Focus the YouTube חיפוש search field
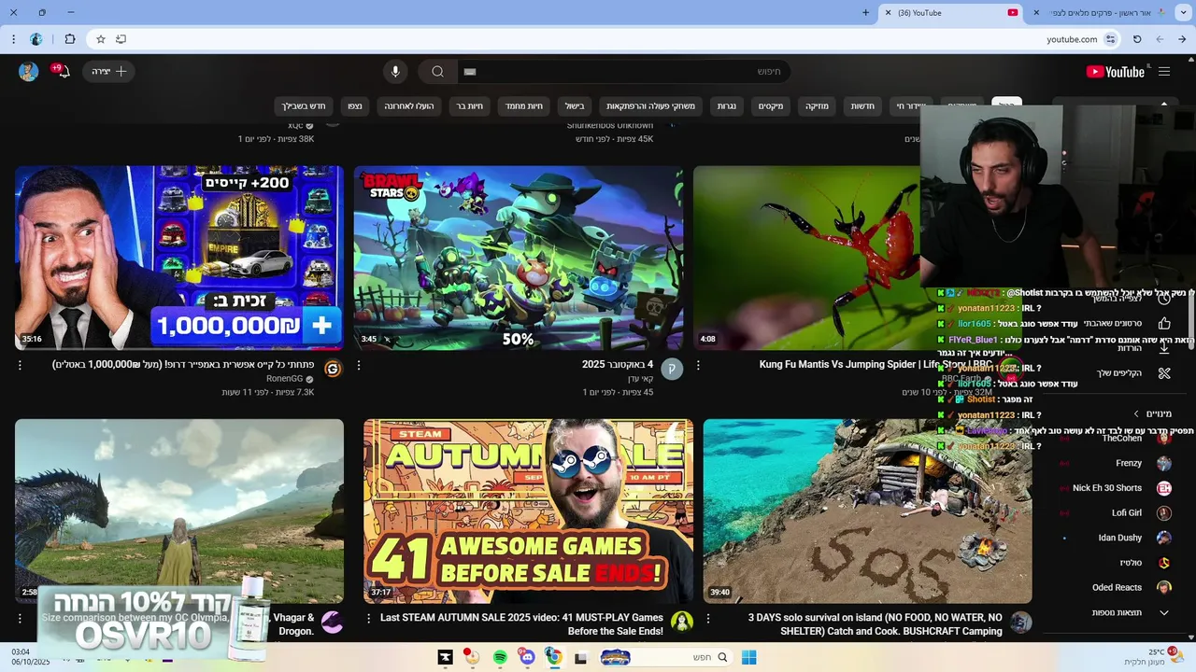This screenshot has width=1196, height=672. click(x=623, y=72)
